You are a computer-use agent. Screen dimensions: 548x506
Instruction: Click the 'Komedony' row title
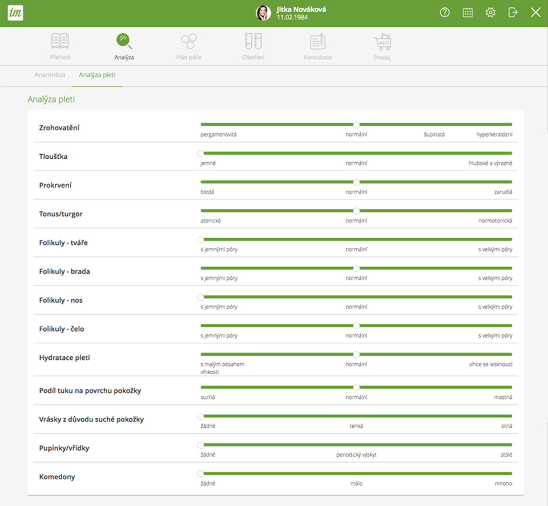(57, 477)
